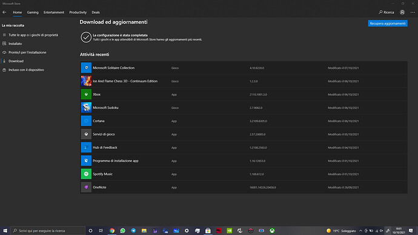
Task: Click Modificato il 29/09/2021 on OneNote row
Action: pyautogui.click(x=343, y=187)
